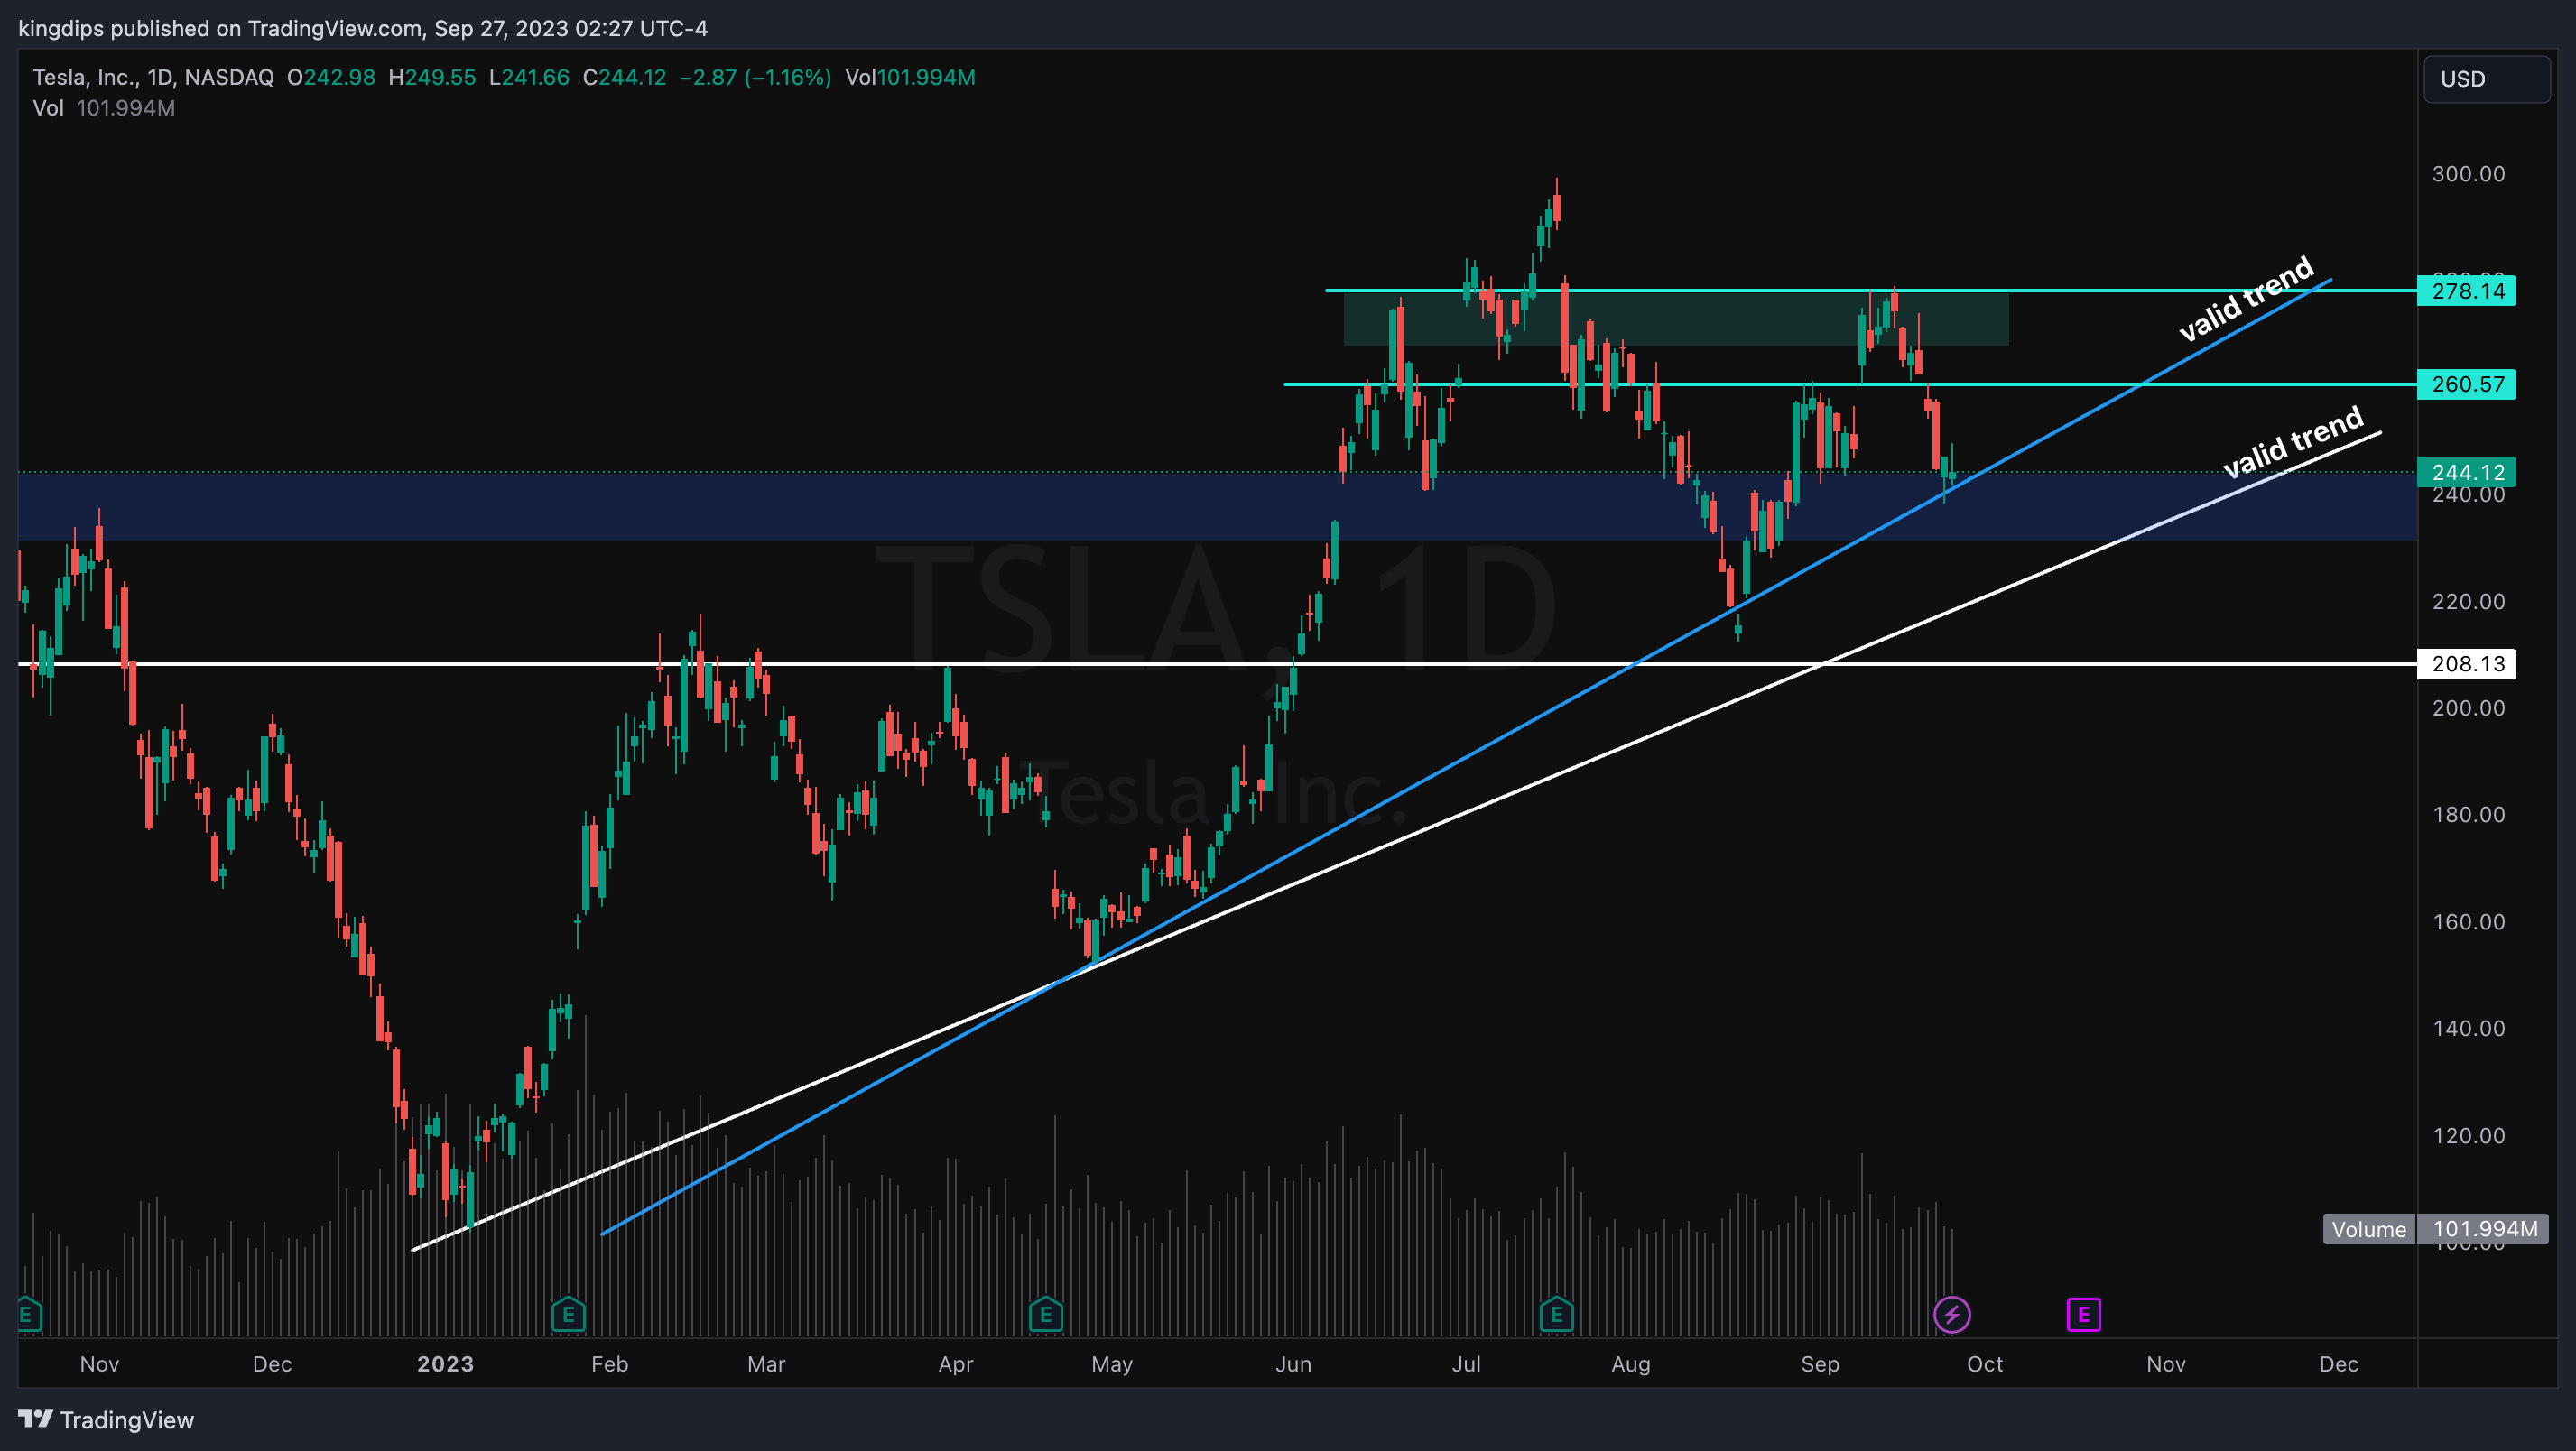Open the mid-July earnings E marker
Viewport: 2576px width, 1451px height.
pyautogui.click(x=1556, y=1314)
